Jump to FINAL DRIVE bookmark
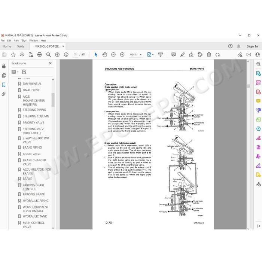 (x=31, y=90)
